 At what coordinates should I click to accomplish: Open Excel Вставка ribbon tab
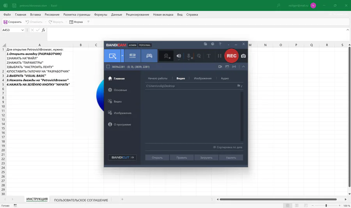(35, 14)
